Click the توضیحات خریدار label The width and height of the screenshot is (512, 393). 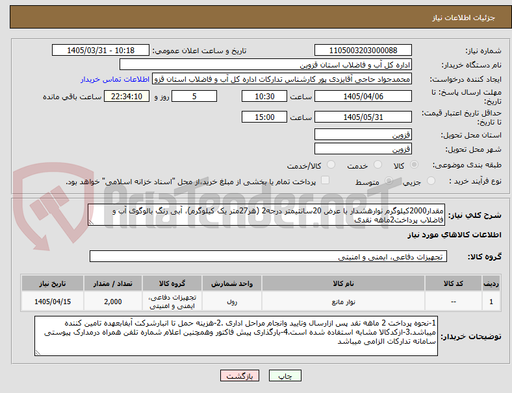tap(471, 337)
